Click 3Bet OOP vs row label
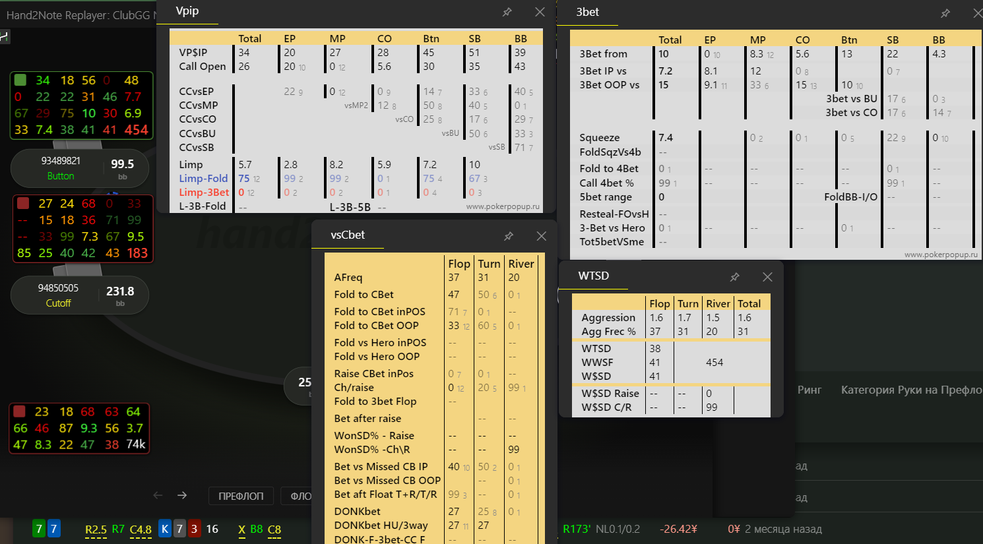Viewport: 983px width, 544px height. pyautogui.click(x=610, y=84)
